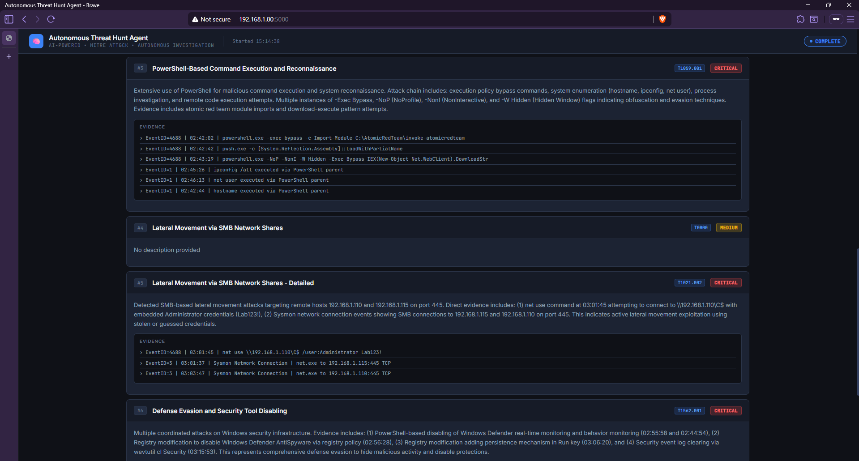Open the Leo sunglasses icon in toolbar
This screenshot has height=461, width=859.
point(836,19)
